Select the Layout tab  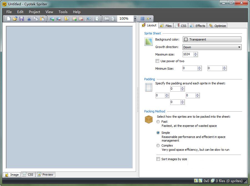149,25
